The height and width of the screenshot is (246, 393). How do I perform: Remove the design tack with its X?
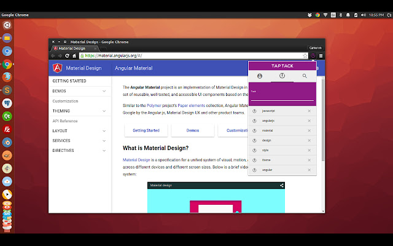tap(309, 140)
